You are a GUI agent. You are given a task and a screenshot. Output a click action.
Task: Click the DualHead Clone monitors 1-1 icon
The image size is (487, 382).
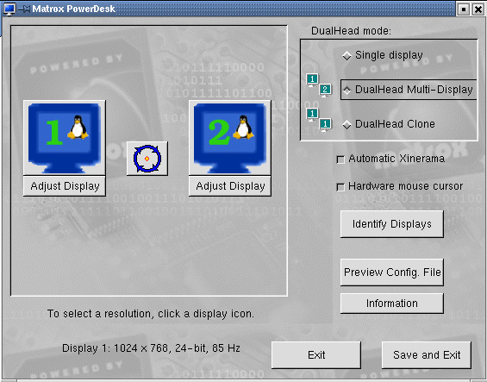pos(319,120)
